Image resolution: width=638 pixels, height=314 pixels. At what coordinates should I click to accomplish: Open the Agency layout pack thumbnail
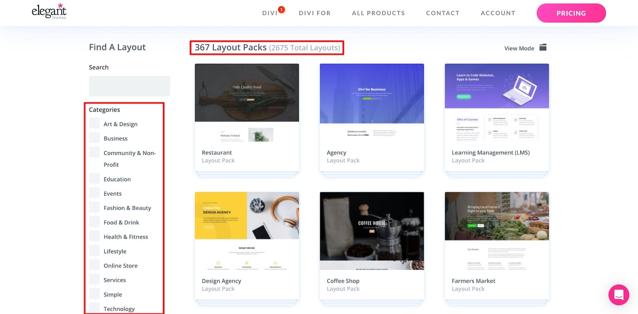coord(372,103)
